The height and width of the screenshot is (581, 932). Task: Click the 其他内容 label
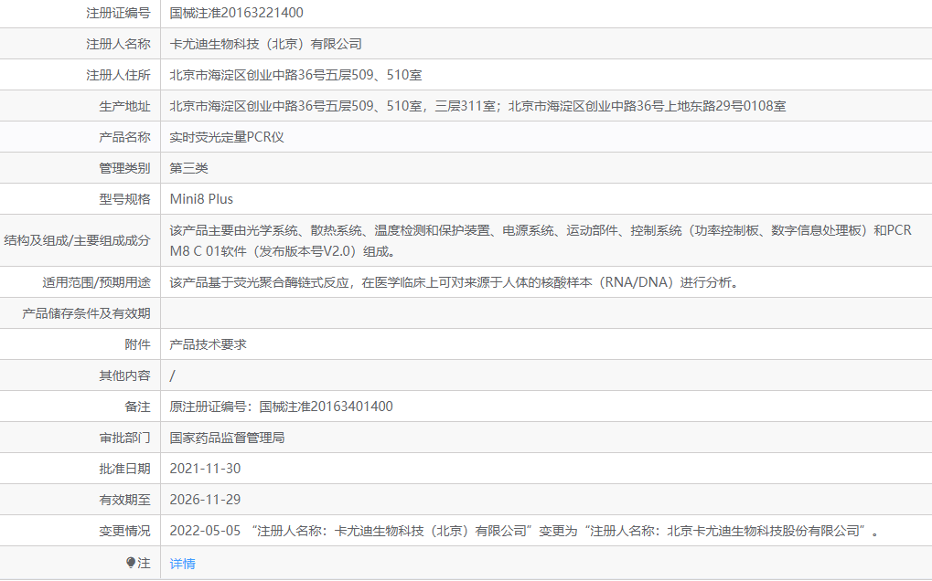click(x=124, y=375)
